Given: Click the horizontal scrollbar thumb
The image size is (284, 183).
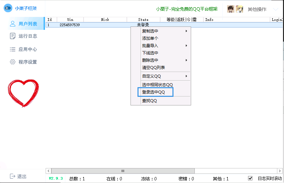Looking at the screenshot, I should point(123,171).
